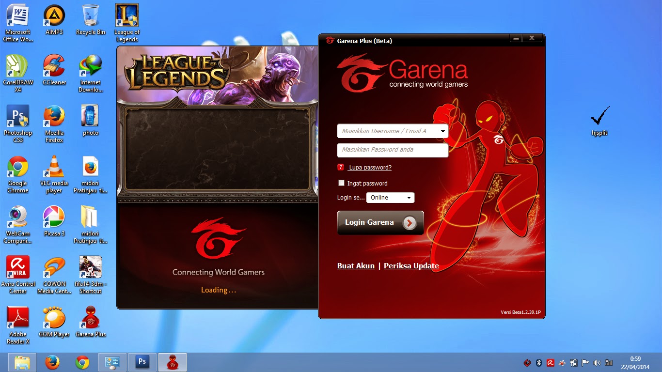Select the COWON Media Center shortcut
The height and width of the screenshot is (372, 662).
click(54, 275)
